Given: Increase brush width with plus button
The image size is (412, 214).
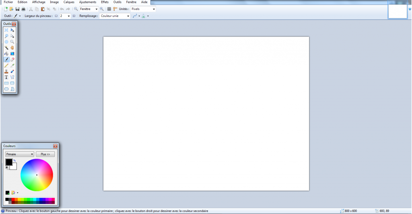Looking at the screenshot, I should click(x=74, y=16).
